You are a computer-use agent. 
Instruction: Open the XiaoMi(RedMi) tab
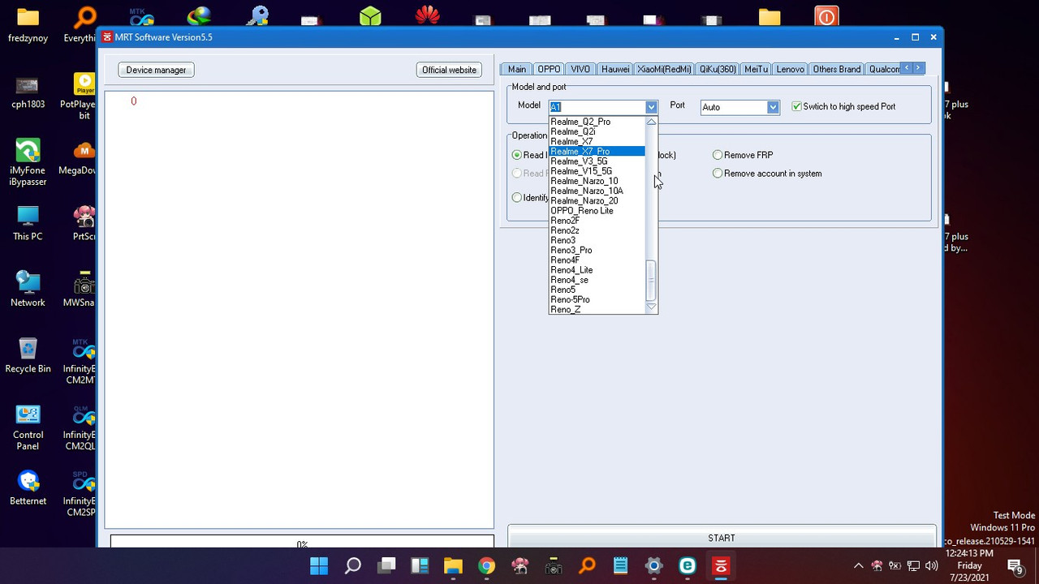(664, 70)
